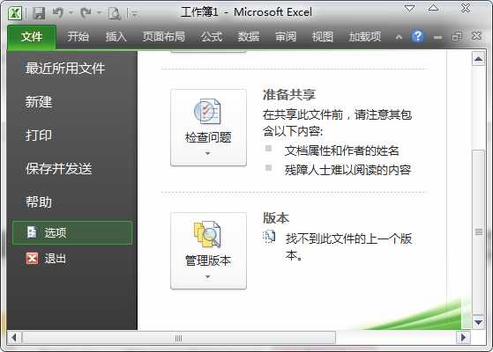Click the horizontal scrollbar left arrow
Screen dimensions: 493x352
tap(14, 338)
